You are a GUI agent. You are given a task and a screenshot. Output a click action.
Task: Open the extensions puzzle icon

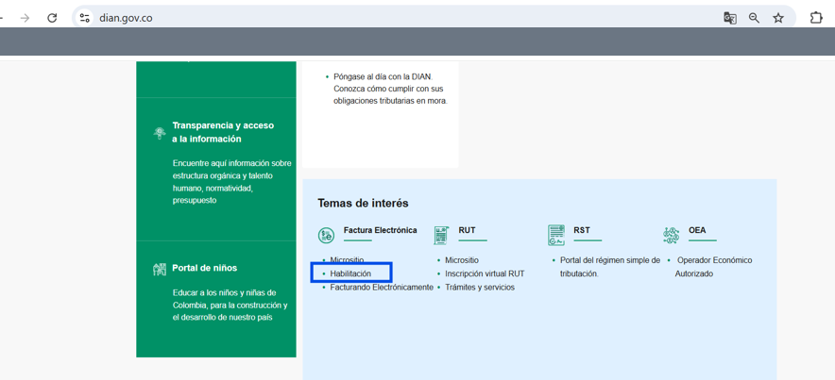pos(816,18)
